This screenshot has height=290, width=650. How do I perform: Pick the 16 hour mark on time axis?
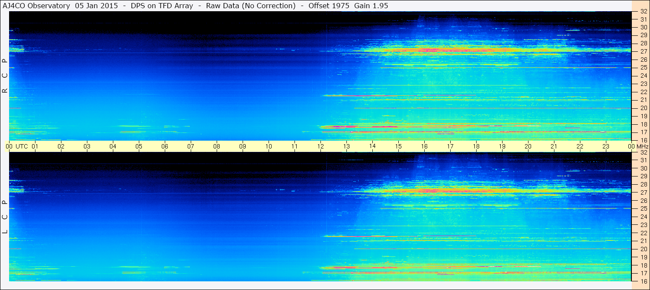pyautogui.click(x=424, y=146)
